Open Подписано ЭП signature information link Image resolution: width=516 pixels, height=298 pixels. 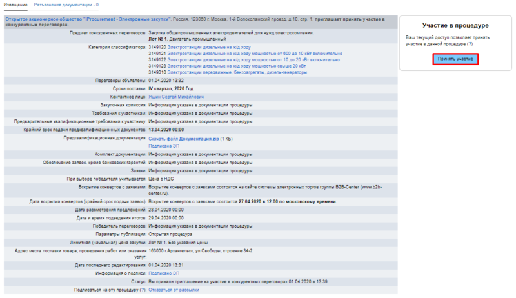click(164, 273)
